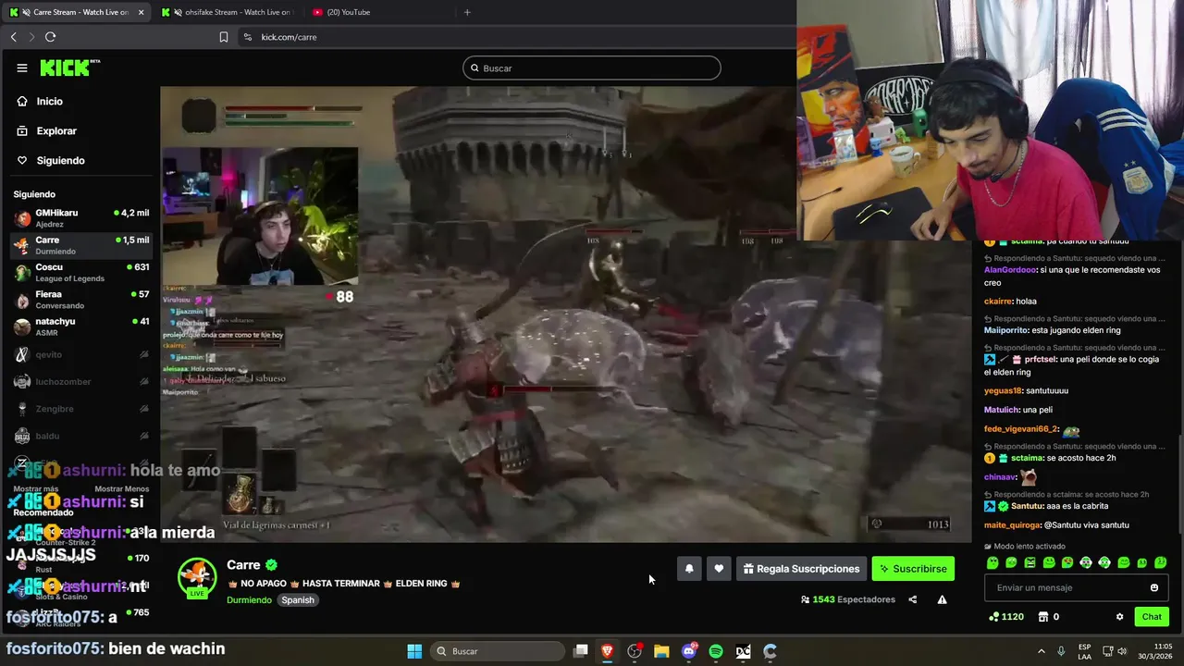Viewport: 1184px width, 666px height.
Task: Open File Explorer from the taskbar
Action: (661, 651)
